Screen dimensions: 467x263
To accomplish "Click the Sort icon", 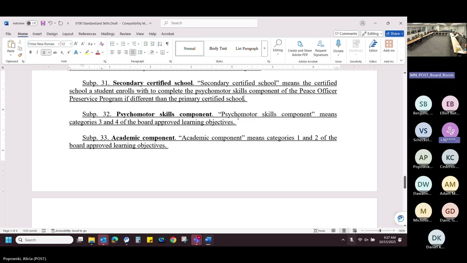I will point(160,44).
